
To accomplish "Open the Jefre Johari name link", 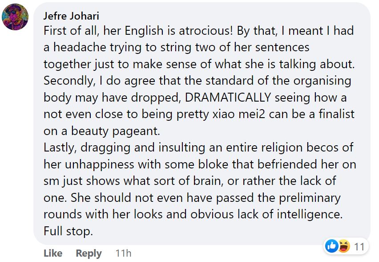I will pos(71,16).
